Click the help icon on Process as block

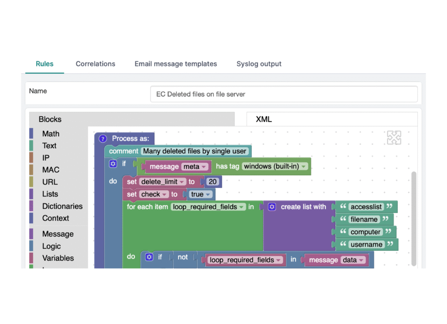(103, 139)
